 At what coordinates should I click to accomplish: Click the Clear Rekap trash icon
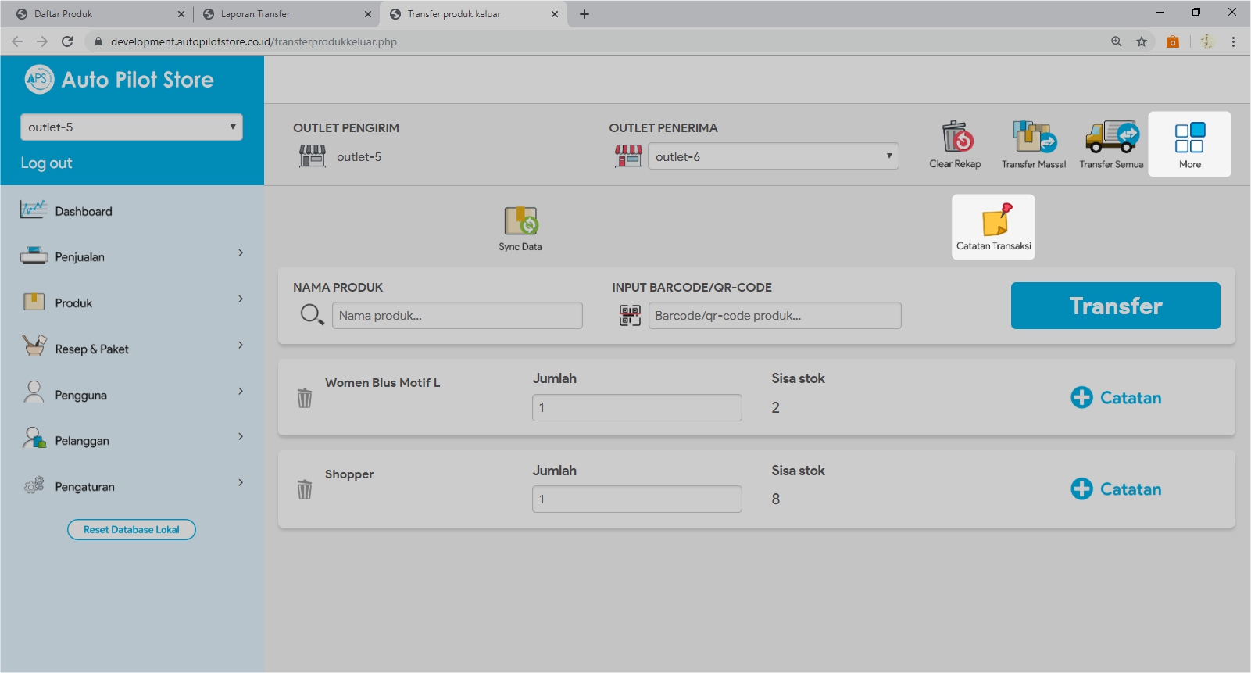click(x=956, y=138)
